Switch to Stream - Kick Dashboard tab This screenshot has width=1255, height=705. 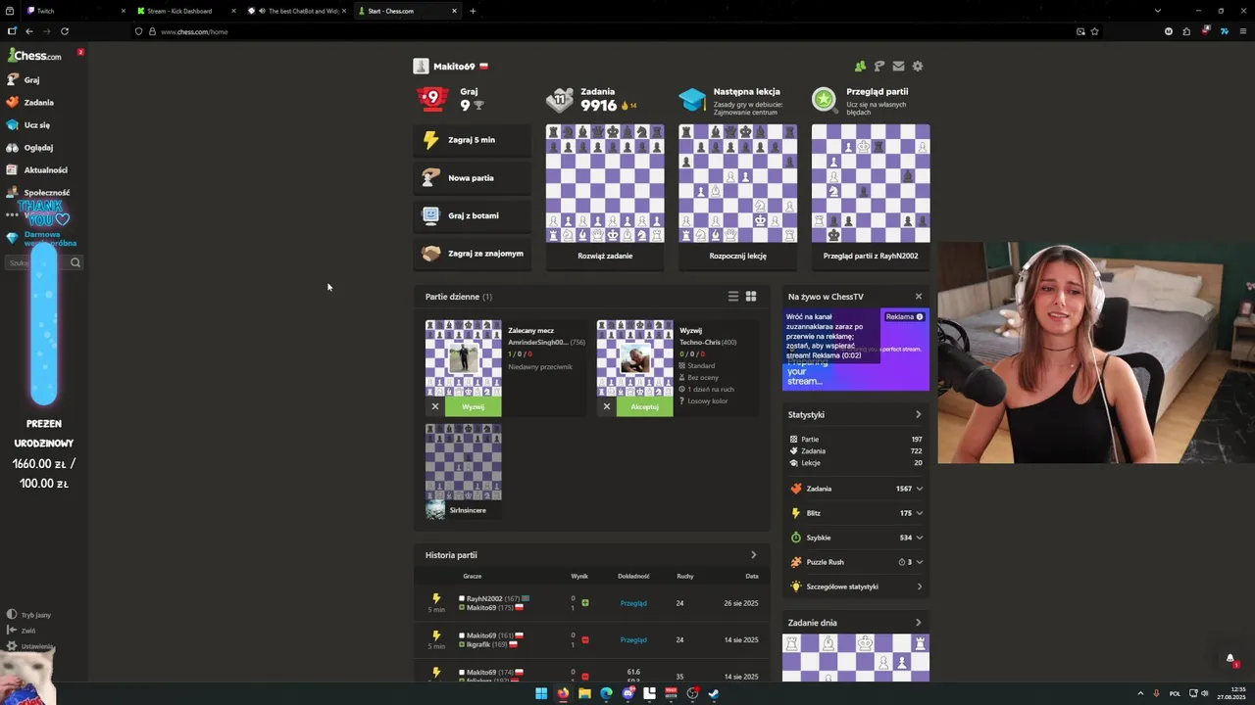[186, 11]
